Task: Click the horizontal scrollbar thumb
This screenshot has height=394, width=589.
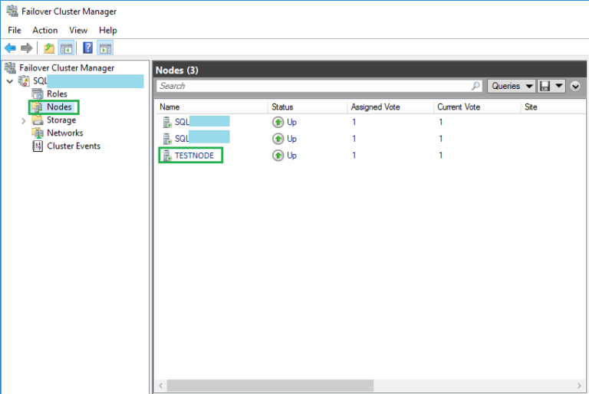Action: [x=270, y=386]
